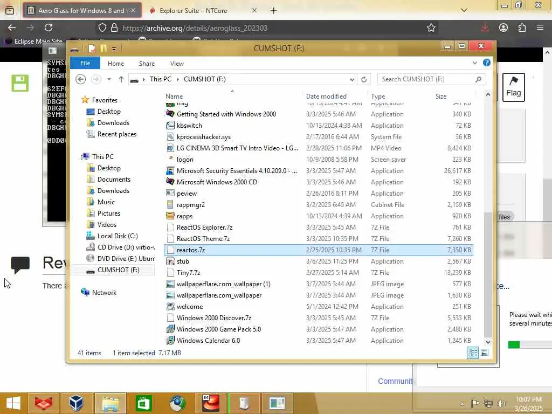
Task: Open new Firefox tab plus button
Action: (273, 11)
